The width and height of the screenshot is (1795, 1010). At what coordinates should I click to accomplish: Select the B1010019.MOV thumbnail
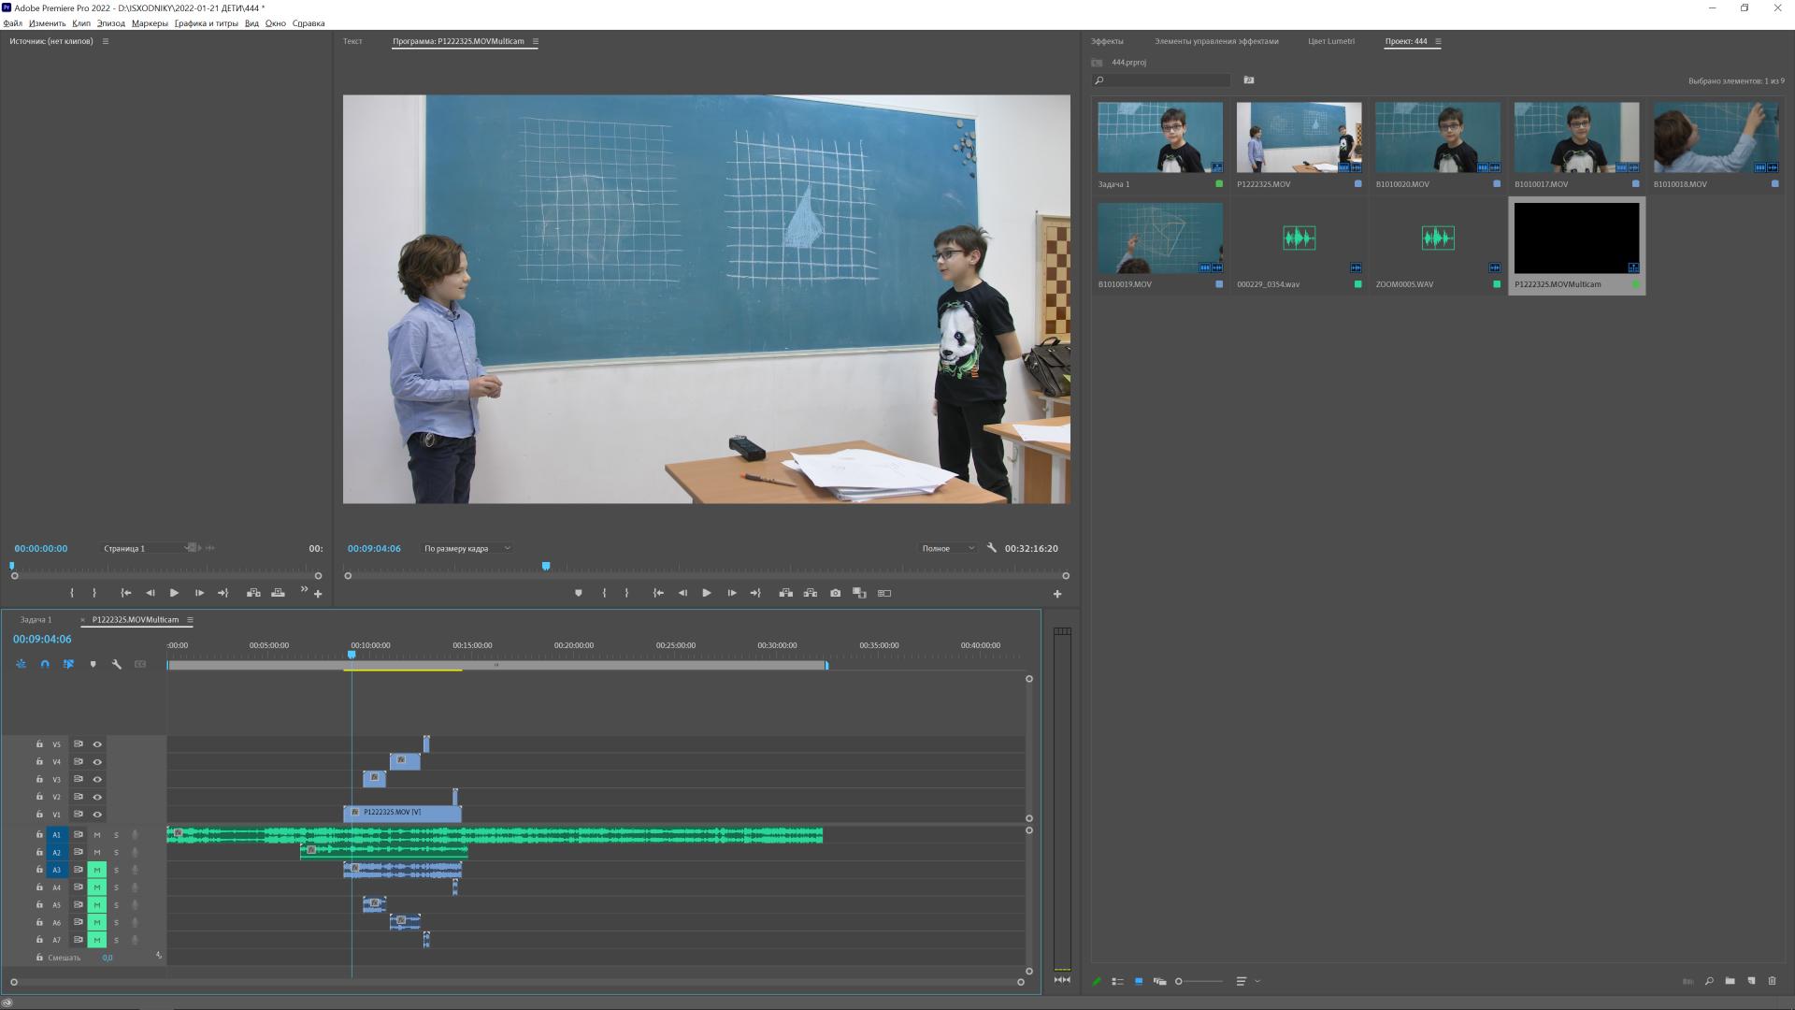(1159, 238)
